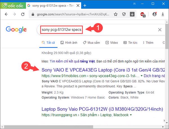The width and height of the screenshot is (169, 129).
Task: Open the Sony VAIO E VPCEA43EG Laptop result
Action: (x=103, y=70)
